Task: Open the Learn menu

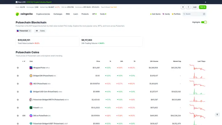Action: 75,14
